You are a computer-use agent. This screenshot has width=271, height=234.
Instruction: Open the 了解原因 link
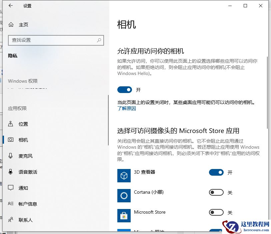pyautogui.click(x=127, y=109)
